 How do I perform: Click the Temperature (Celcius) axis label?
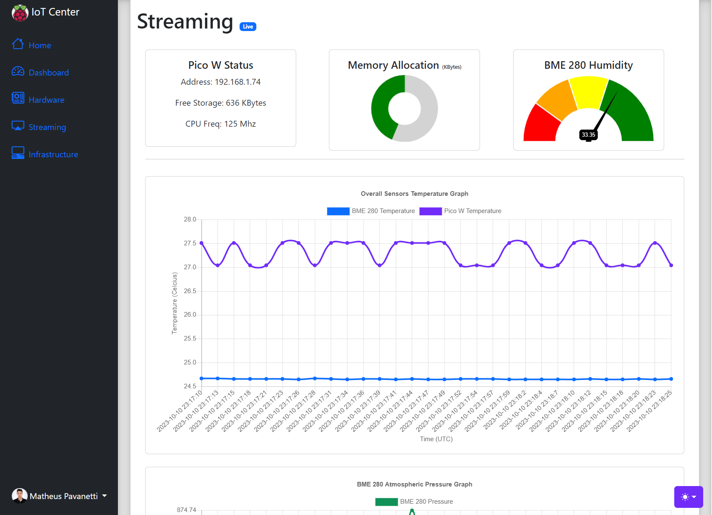pos(175,303)
